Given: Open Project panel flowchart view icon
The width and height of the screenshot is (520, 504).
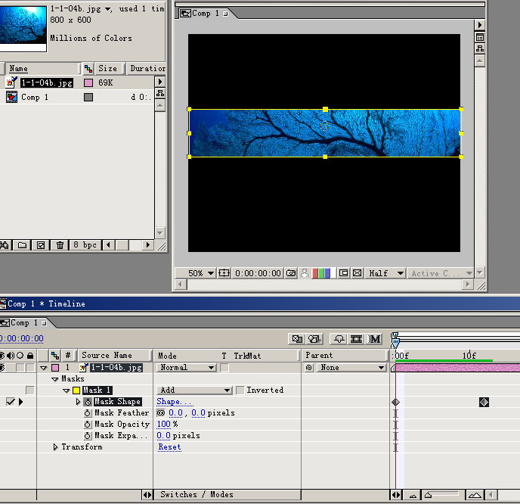Looking at the screenshot, I should 160,93.
